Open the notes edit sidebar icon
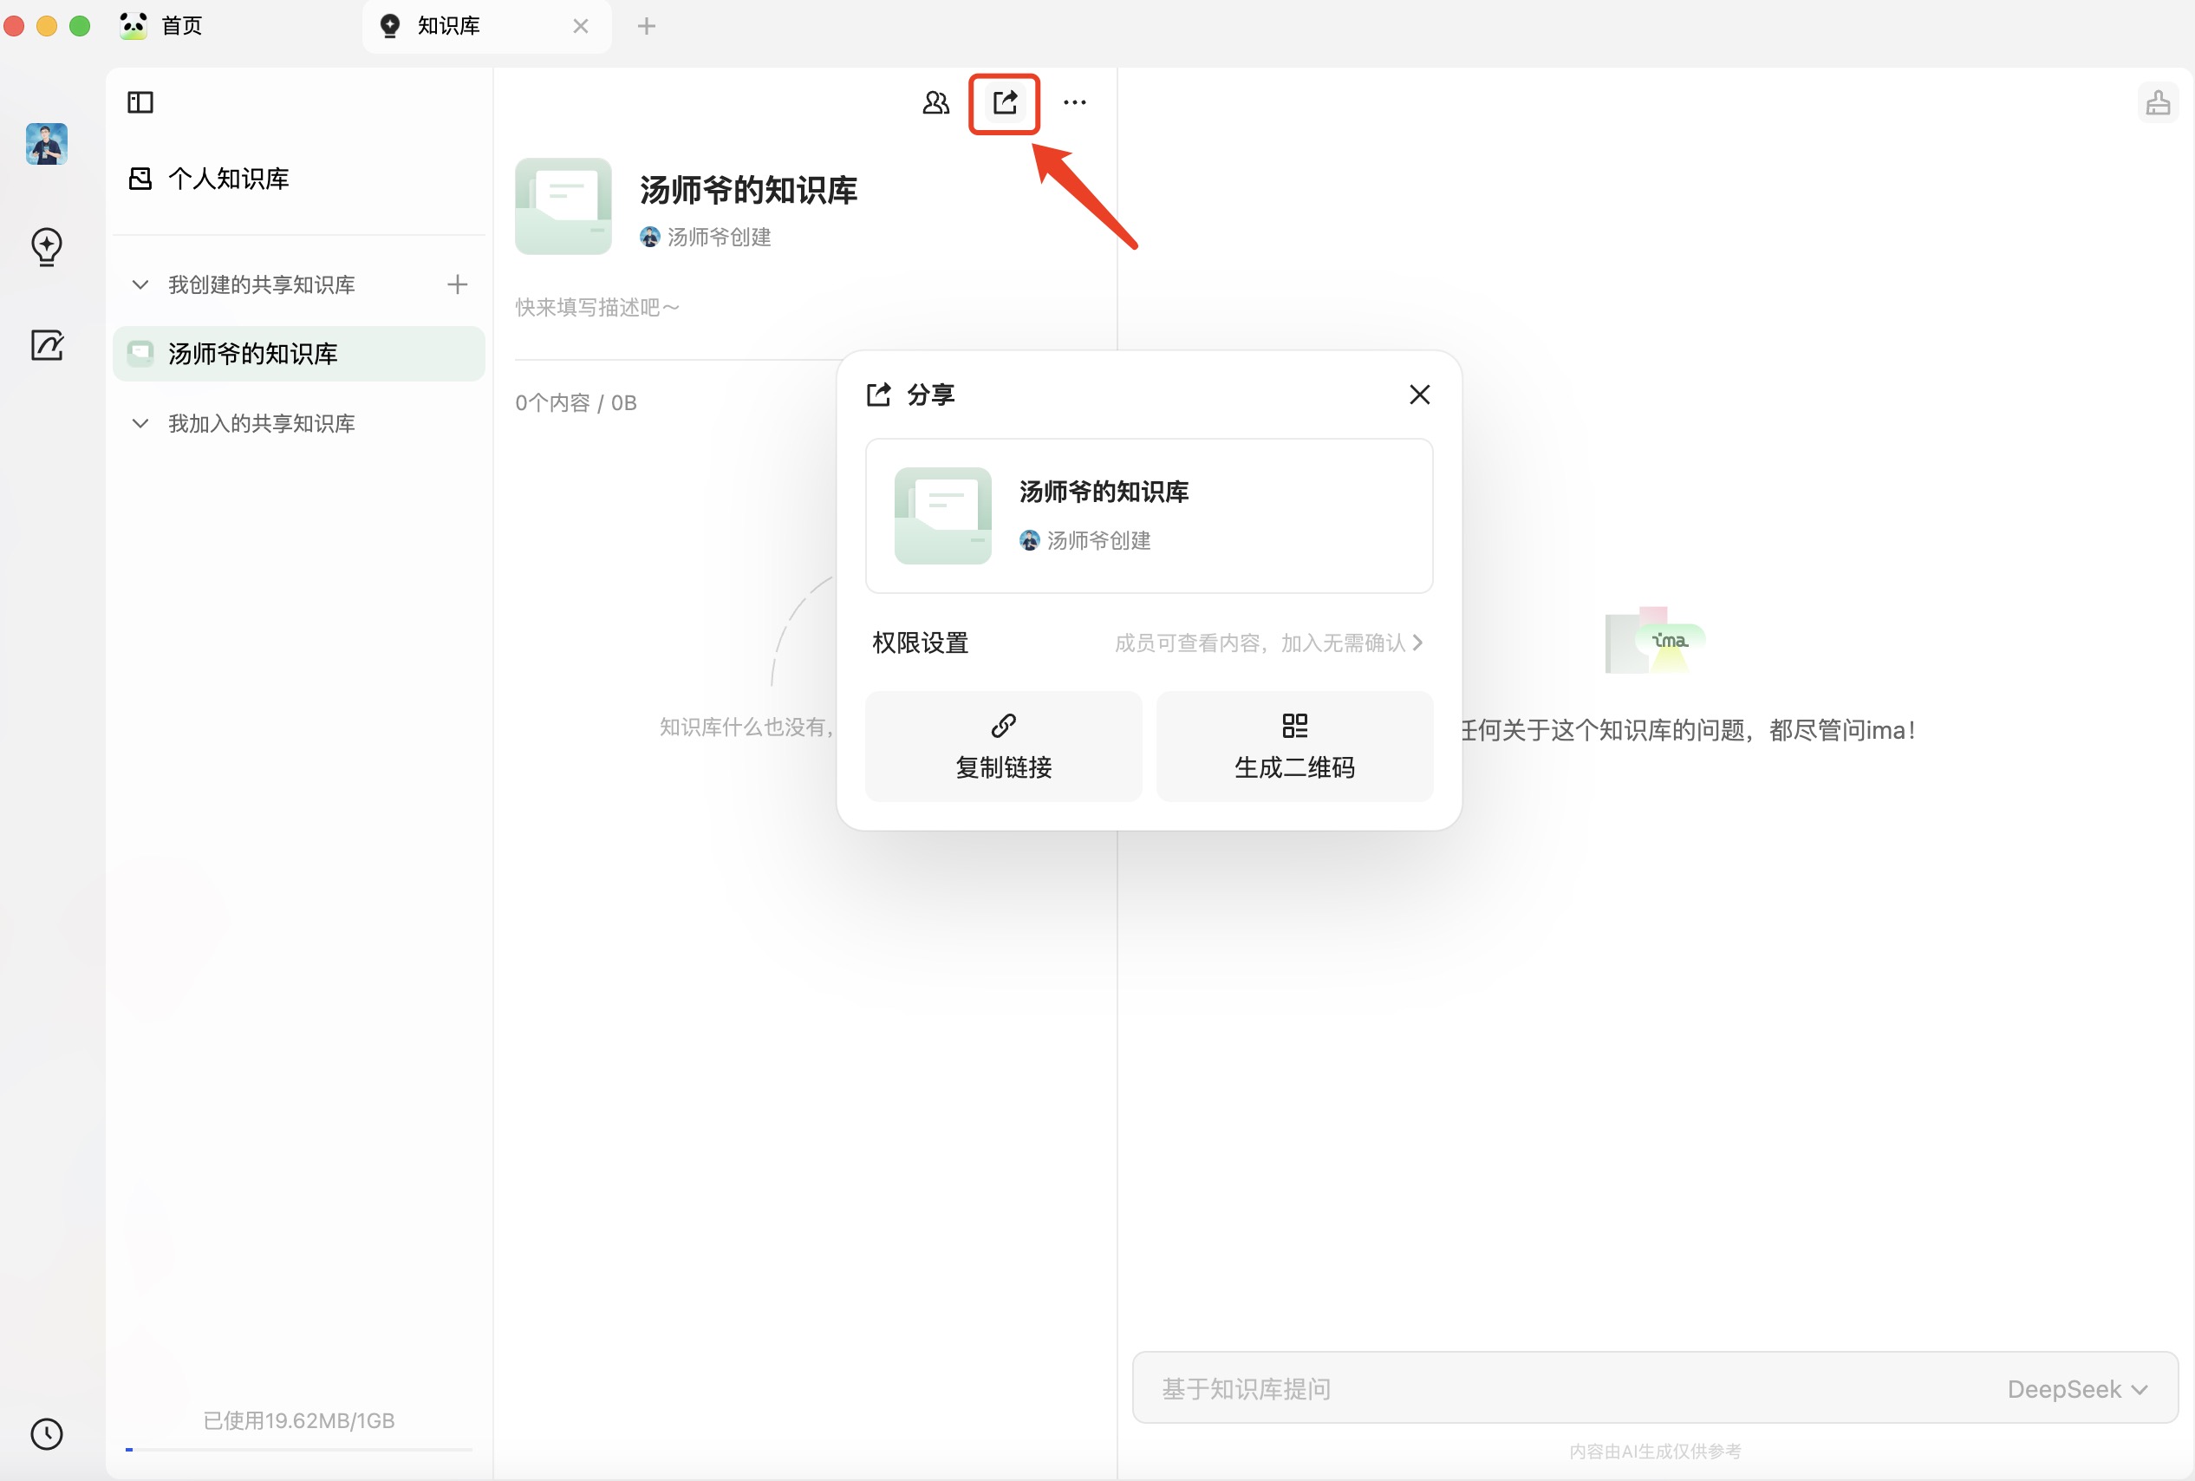The width and height of the screenshot is (2195, 1481). click(x=46, y=346)
